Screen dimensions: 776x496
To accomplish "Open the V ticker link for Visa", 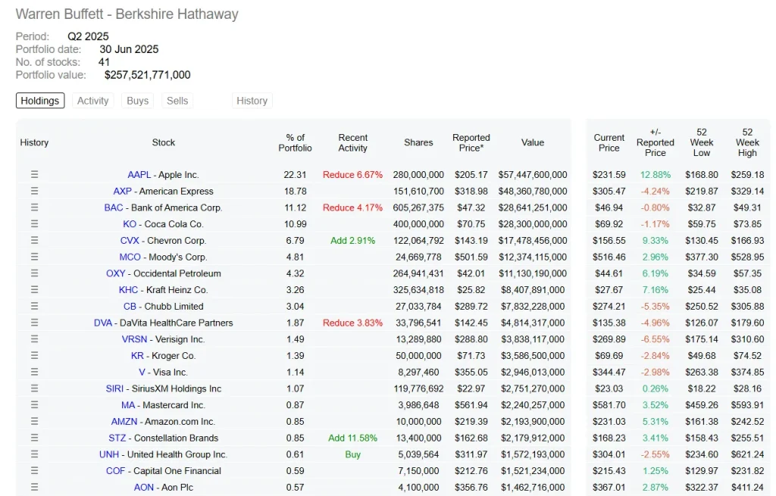I will (x=142, y=372).
